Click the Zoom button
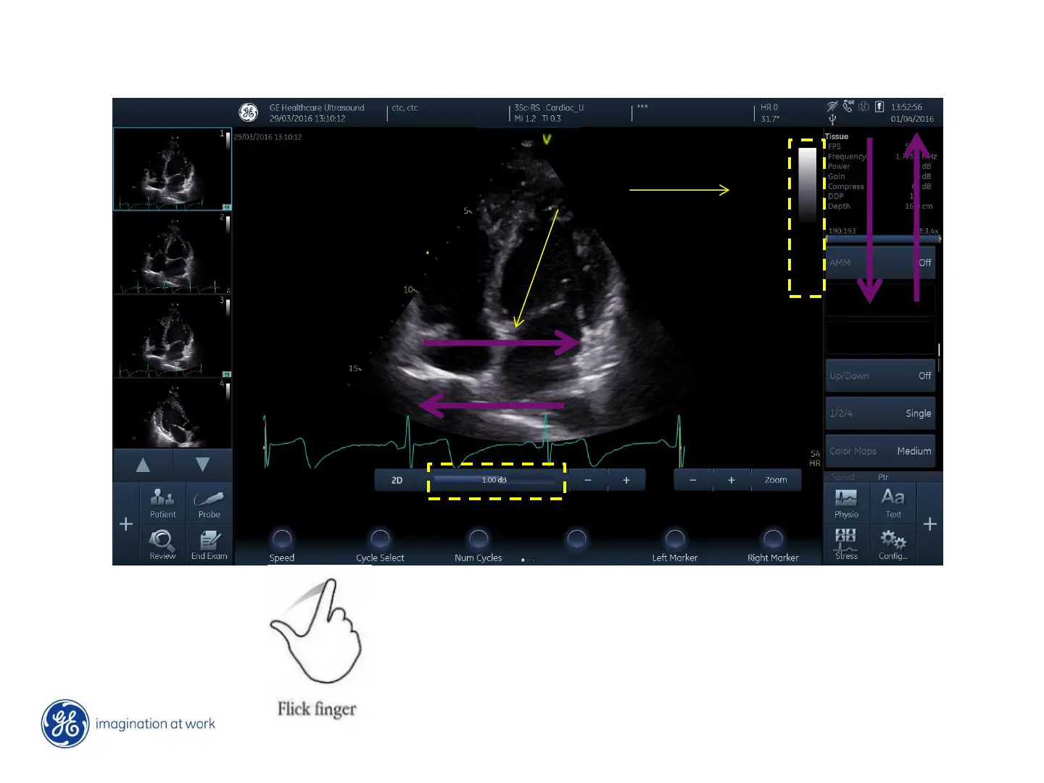The image size is (1044, 783). 776,480
